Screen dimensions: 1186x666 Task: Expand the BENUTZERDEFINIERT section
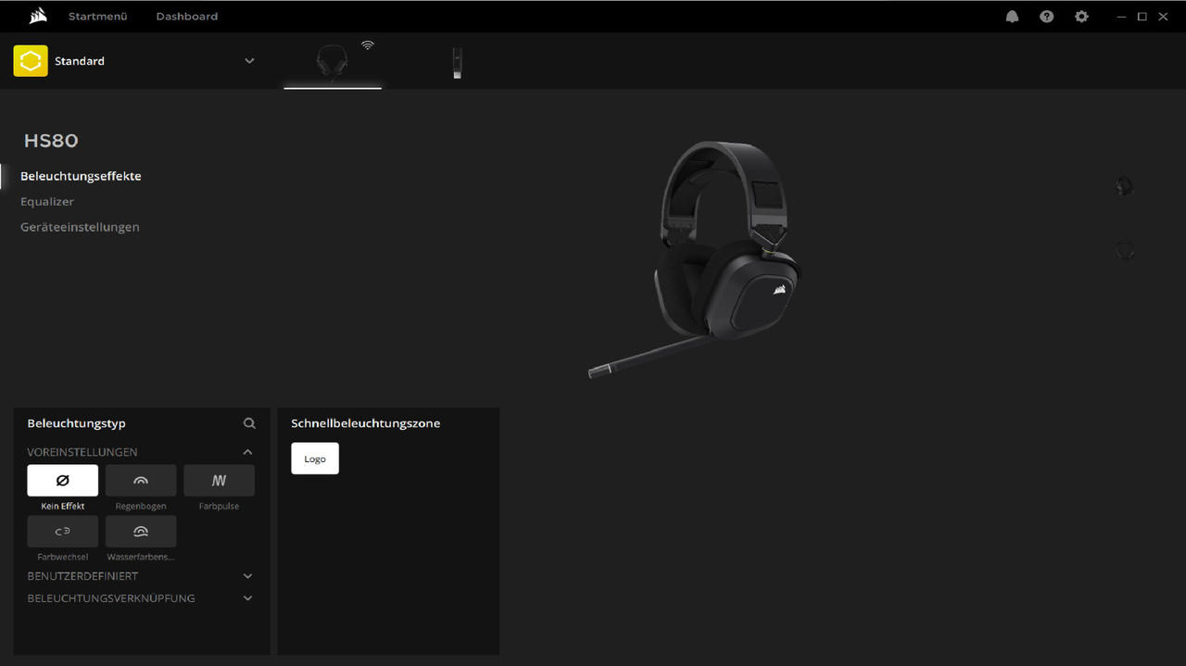click(247, 576)
